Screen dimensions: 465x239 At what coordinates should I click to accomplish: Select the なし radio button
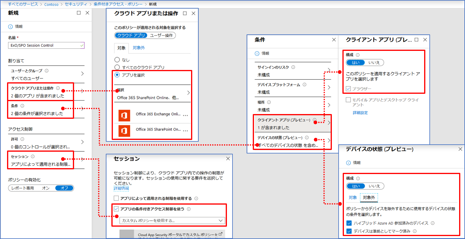tap(117, 60)
